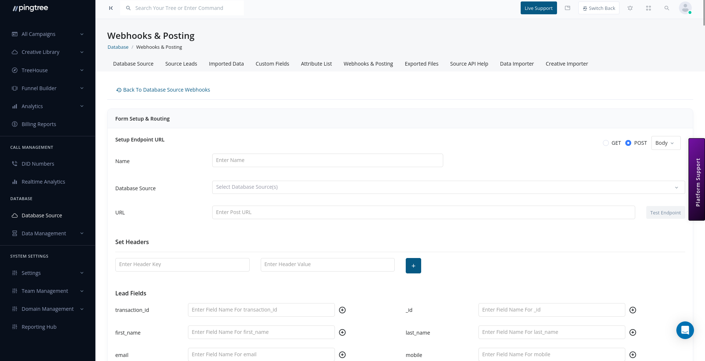Add a header with the blue plus button

point(413,265)
